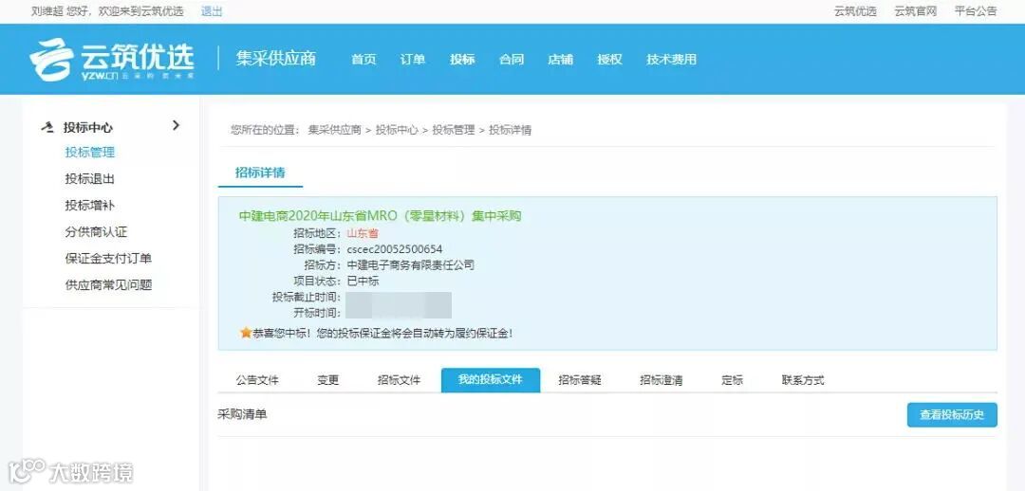Viewport: 1025px width, 491px height.
Task: Click 投标中心 in the breadcrumb
Action: point(397,130)
